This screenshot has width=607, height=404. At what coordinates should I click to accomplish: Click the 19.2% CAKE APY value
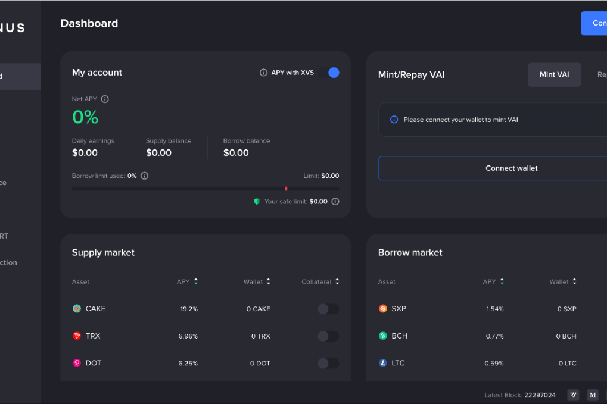point(189,309)
